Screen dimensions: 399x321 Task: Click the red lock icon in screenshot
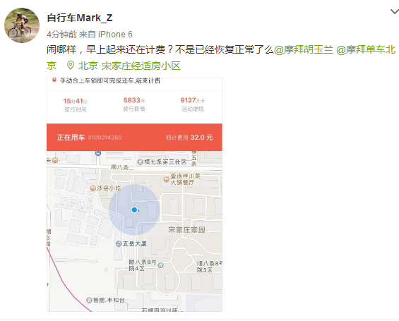[x=54, y=80]
